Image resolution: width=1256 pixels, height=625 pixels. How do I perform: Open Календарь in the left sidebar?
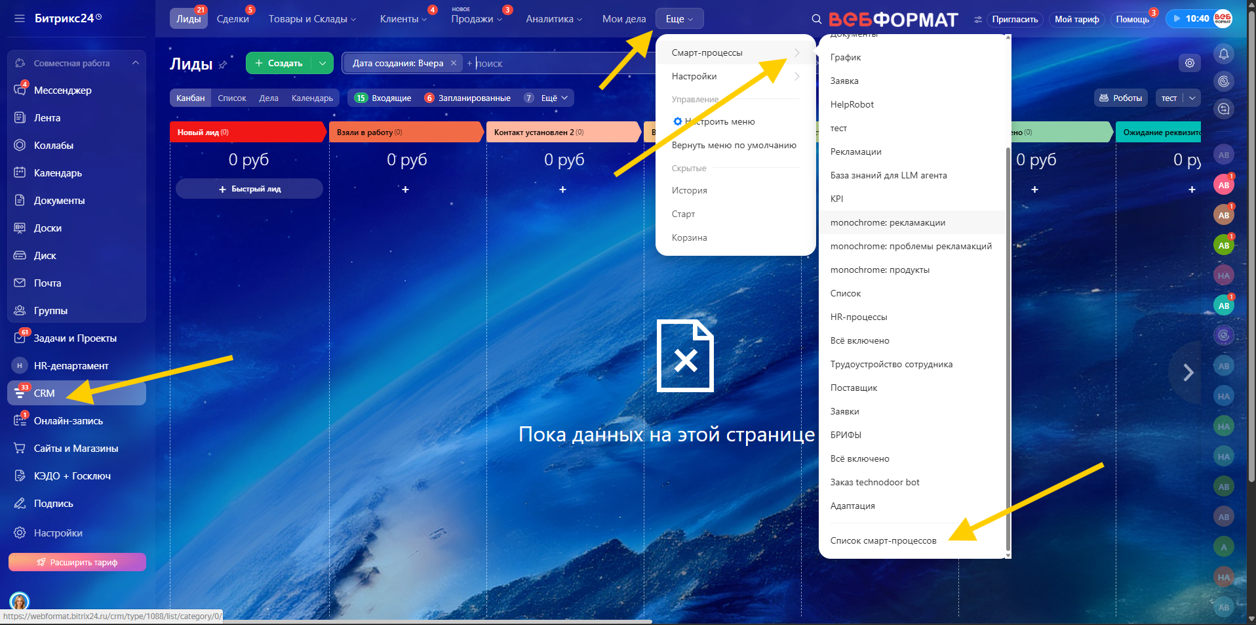[58, 173]
